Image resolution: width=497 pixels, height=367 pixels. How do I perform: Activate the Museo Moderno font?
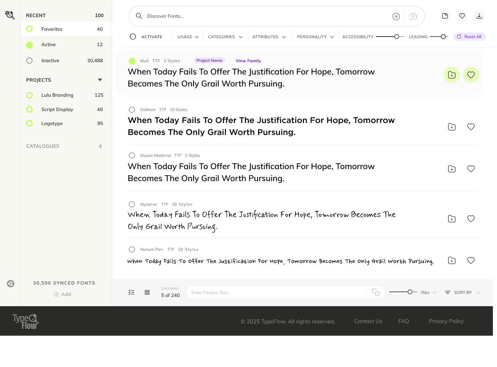[x=132, y=155]
